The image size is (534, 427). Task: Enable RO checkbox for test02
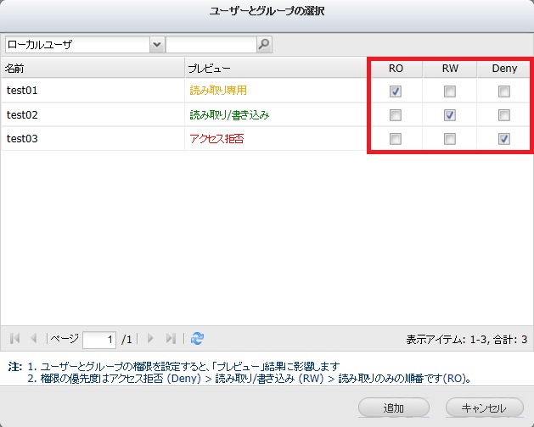[x=396, y=114]
